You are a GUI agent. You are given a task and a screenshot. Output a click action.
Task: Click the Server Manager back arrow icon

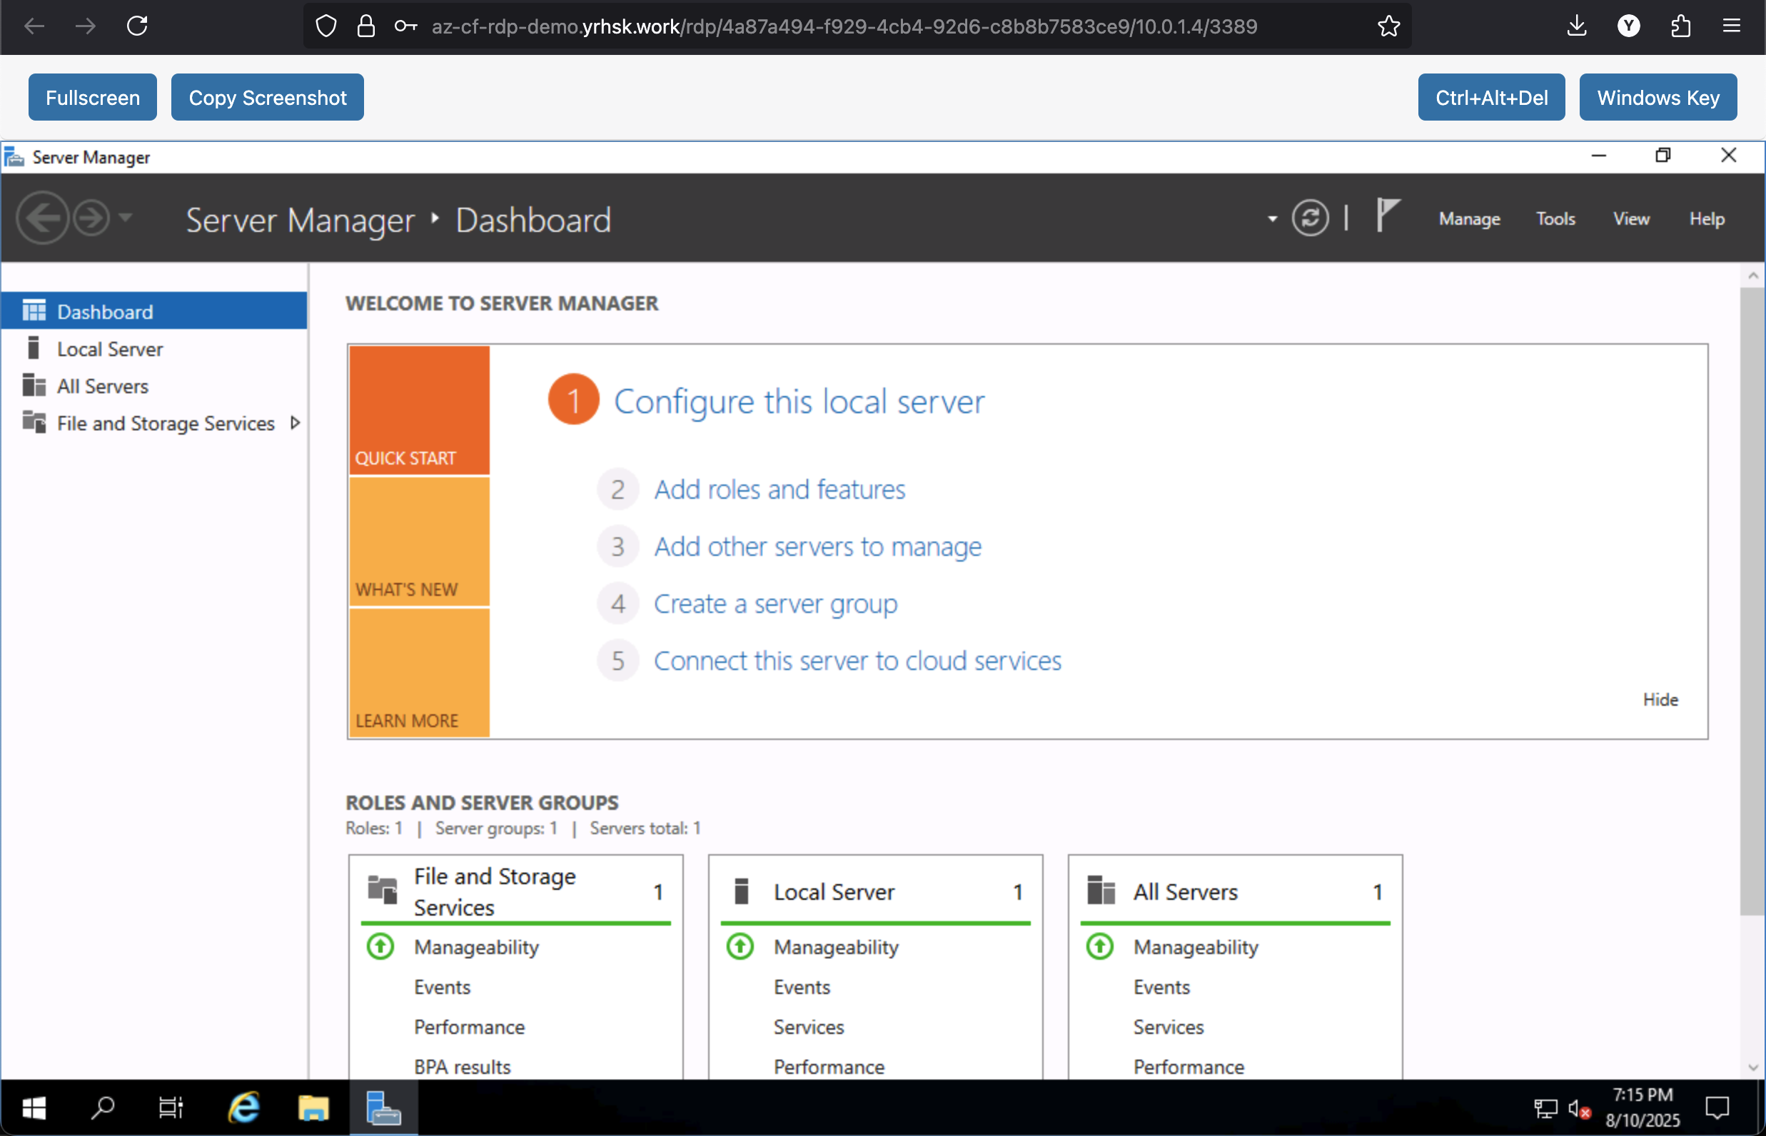(43, 218)
